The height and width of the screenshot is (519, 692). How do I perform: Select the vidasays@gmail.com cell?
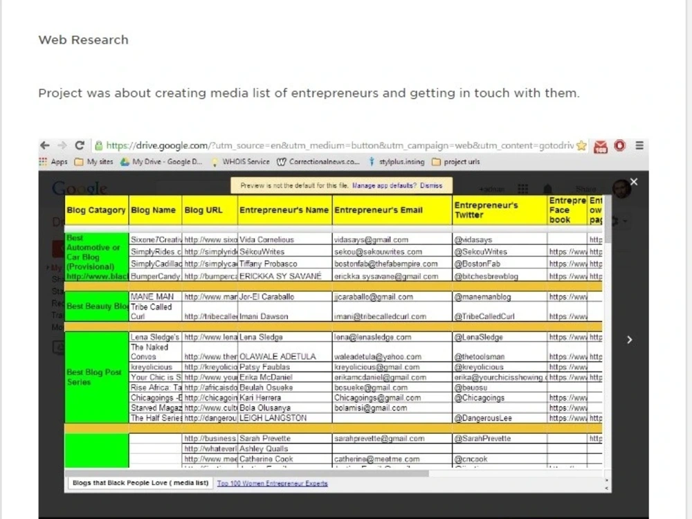pyautogui.click(x=392, y=239)
